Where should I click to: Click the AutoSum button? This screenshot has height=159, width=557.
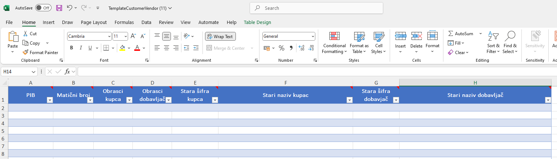pos(460,34)
